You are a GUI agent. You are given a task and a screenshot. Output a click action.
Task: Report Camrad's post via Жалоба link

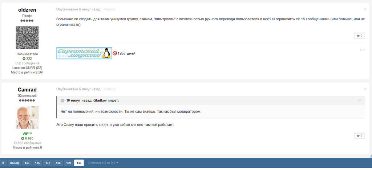(109, 89)
